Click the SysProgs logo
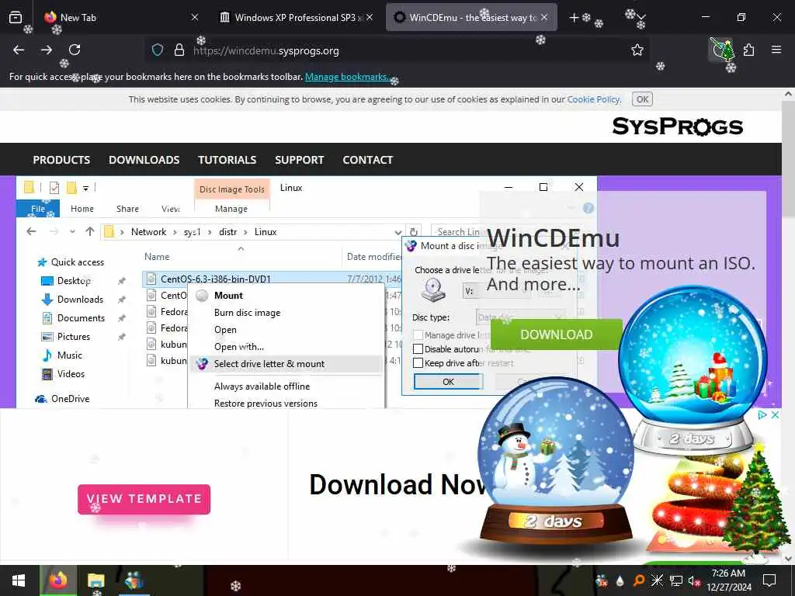The image size is (795, 596). [x=677, y=126]
